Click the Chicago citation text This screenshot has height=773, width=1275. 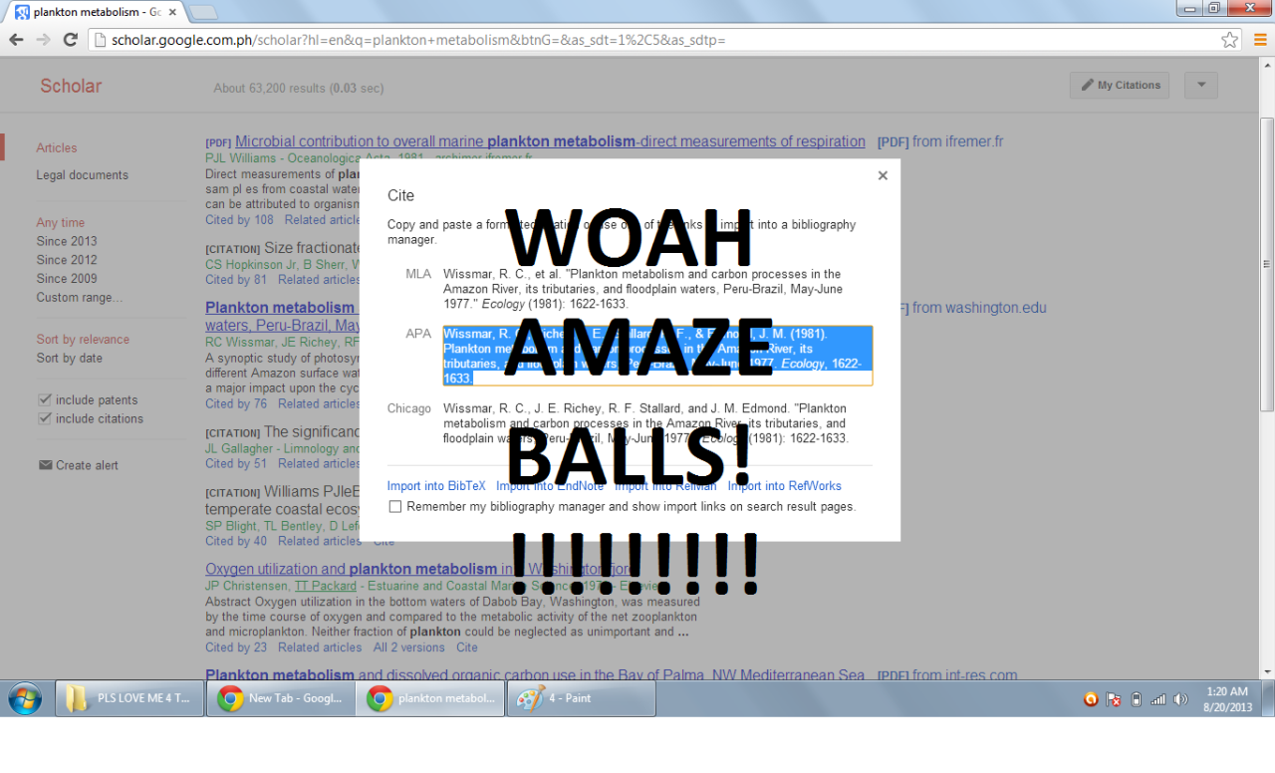pyautogui.click(x=645, y=423)
